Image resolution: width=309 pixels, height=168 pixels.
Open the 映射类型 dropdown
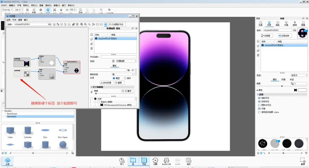coord(123,74)
